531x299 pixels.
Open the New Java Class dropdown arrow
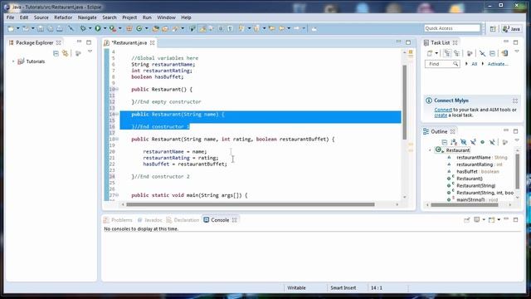pyautogui.click(x=146, y=29)
